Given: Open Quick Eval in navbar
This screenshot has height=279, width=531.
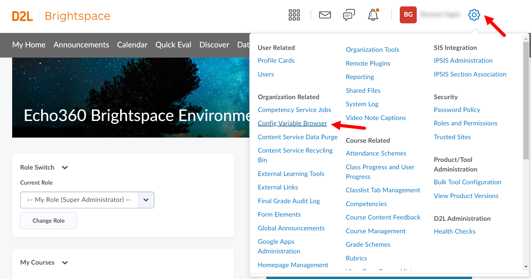Looking at the screenshot, I should (173, 45).
